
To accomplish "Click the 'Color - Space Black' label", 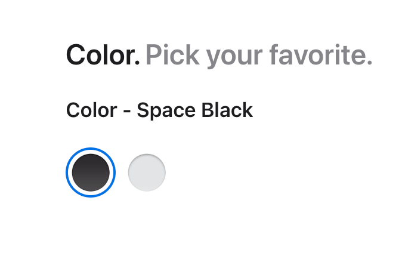I will (159, 110).
